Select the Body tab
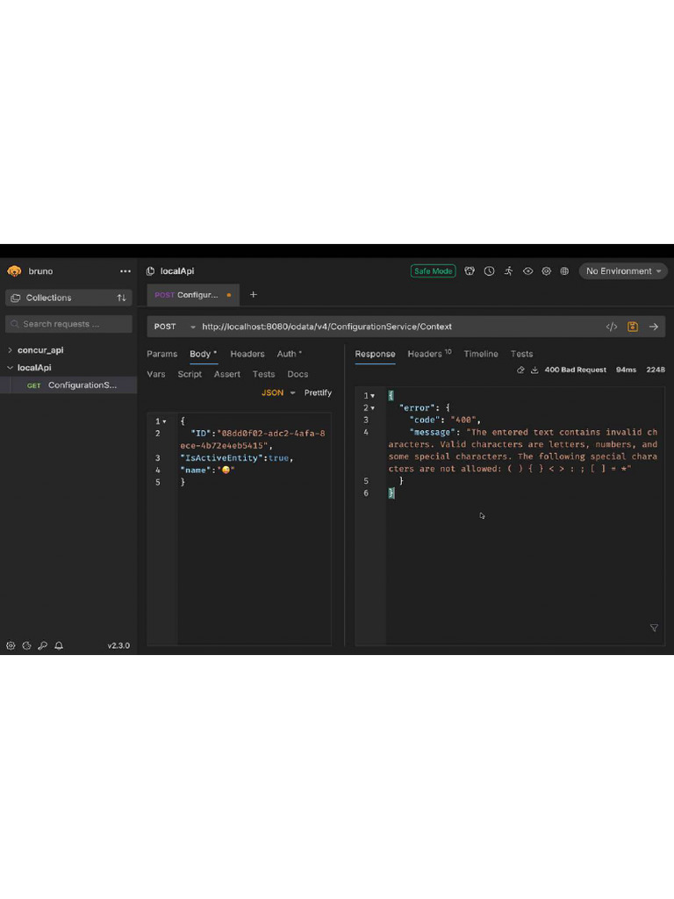The height and width of the screenshot is (899, 674). 203,354
